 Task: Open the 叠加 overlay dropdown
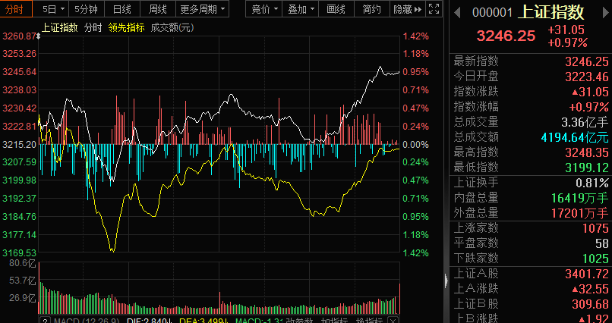pos(301,9)
